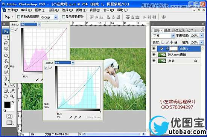Viewport: 207px width, 137px height.
Task: Click the Move tool icon in options bar
Action: coord(8,17)
